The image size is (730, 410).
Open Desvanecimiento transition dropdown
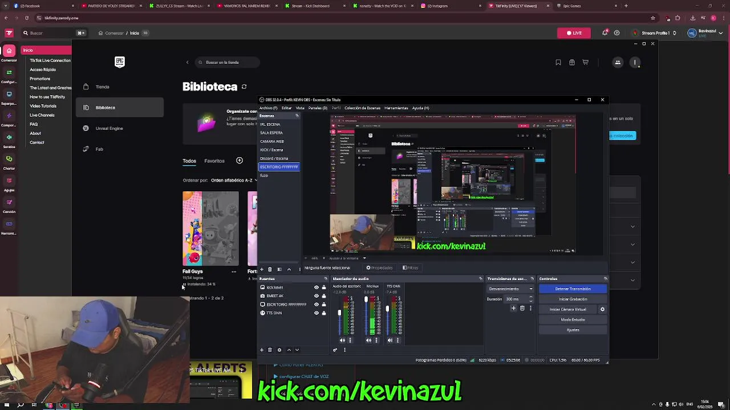(510, 289)
